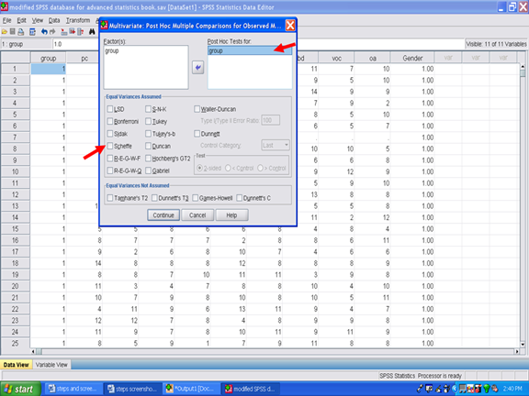Check the Scheffe checkbox
Image resolution: width=529 pixels, height=396 pixels.
coord(110,146)
